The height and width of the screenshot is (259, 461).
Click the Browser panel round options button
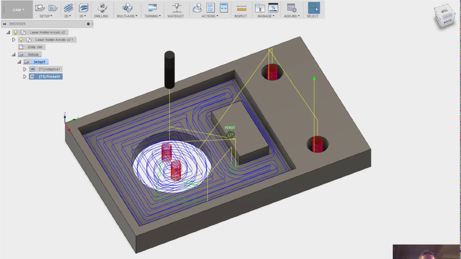pyautogui.click(x=88, y=24)
